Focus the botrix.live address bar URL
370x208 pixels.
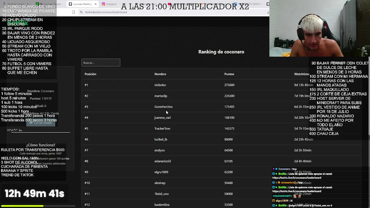[x=106, y=12]
